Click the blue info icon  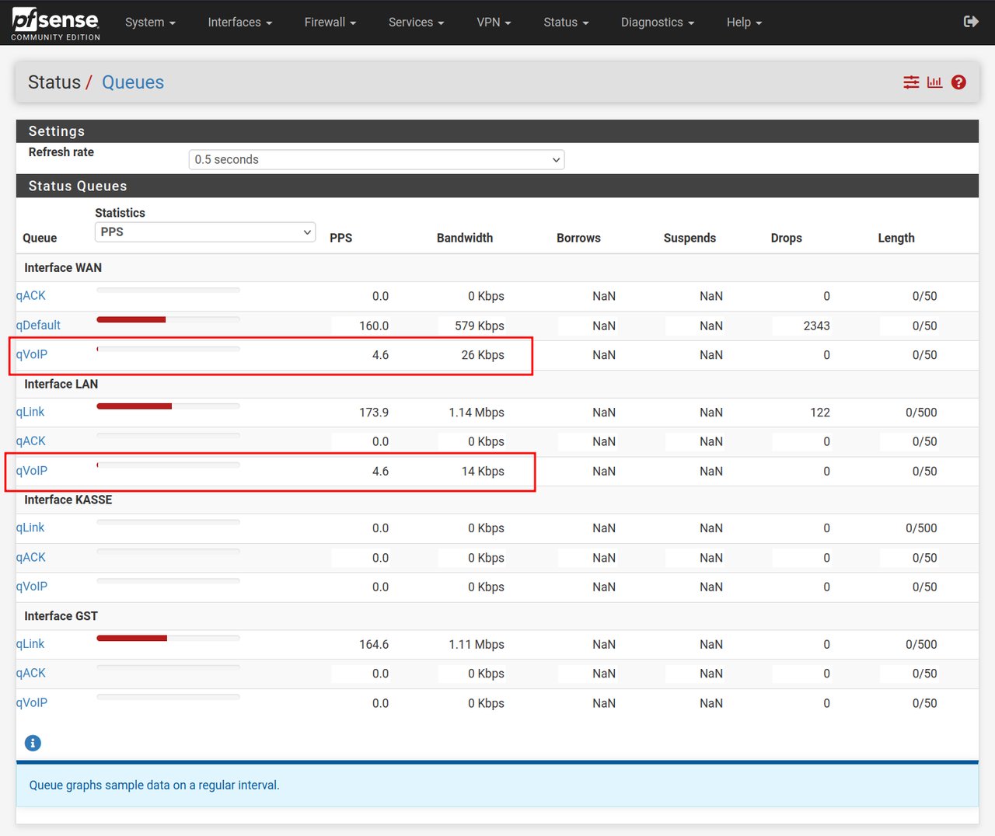tap(33, 743)
